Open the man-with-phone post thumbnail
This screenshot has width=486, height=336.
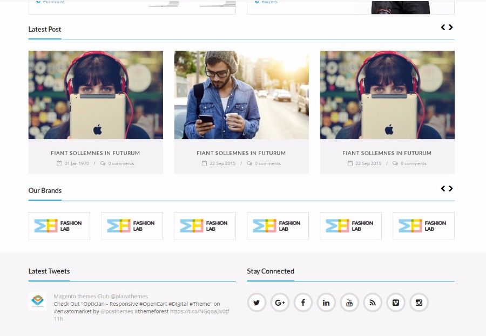click(241, 95)
